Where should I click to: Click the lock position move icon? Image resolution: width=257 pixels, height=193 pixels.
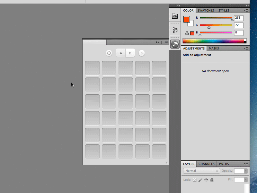pyautogui.click(x=206, y=180)
